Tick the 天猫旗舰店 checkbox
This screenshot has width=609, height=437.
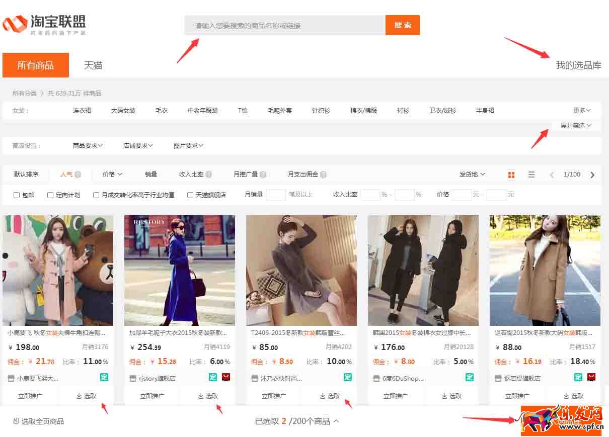coord(190,195)
